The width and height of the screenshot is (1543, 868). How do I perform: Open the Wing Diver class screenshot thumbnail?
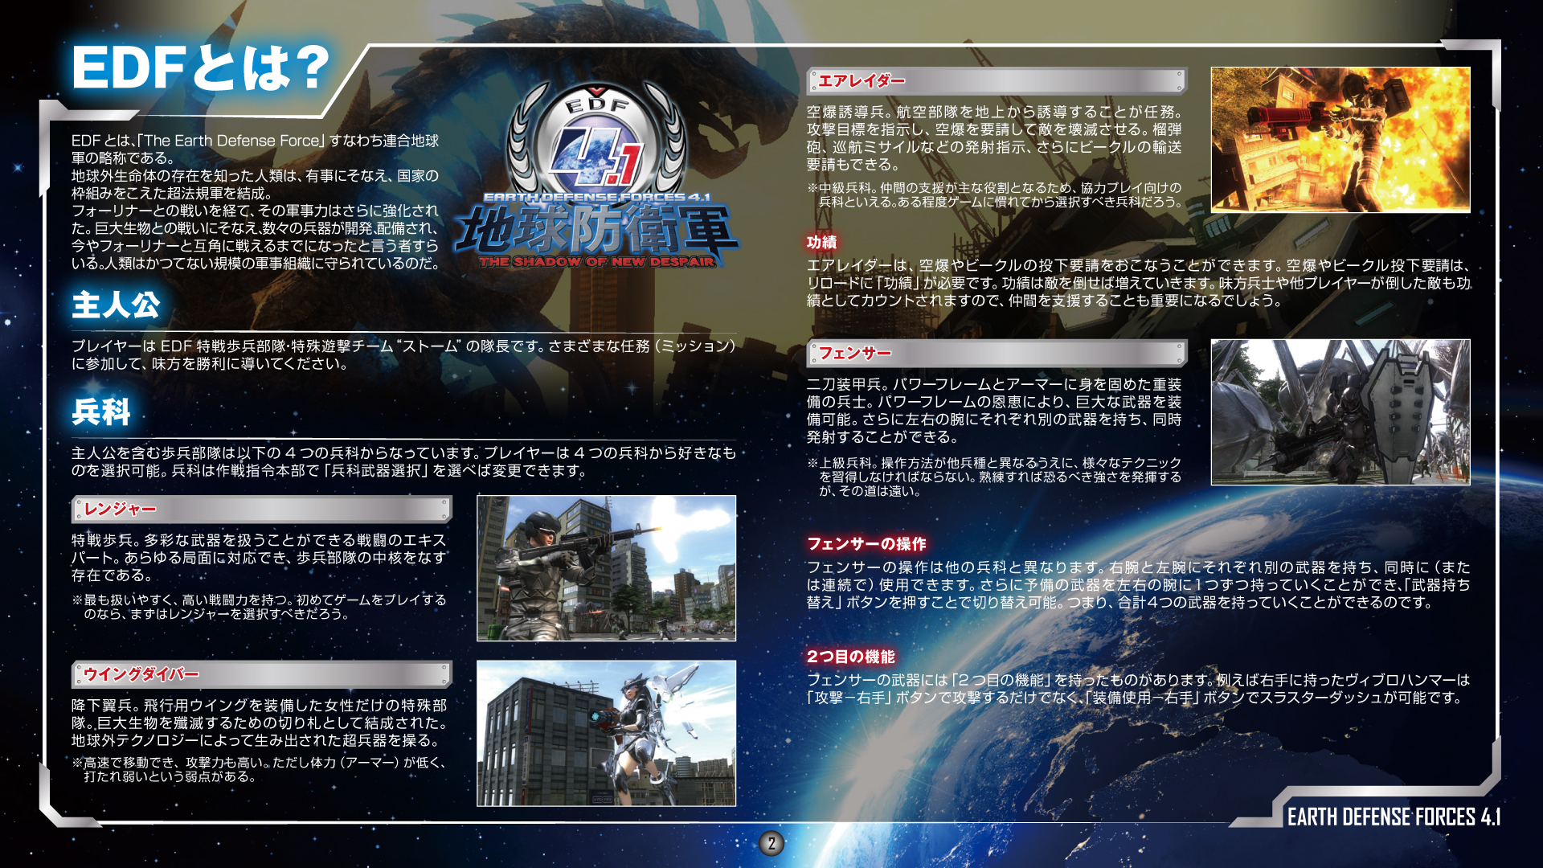(x=606, y=733)
